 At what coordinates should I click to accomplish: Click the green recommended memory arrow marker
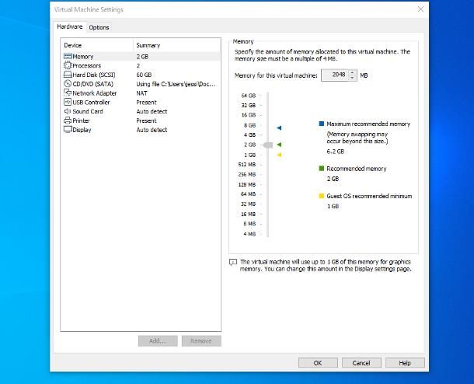[x=279, y=145]
